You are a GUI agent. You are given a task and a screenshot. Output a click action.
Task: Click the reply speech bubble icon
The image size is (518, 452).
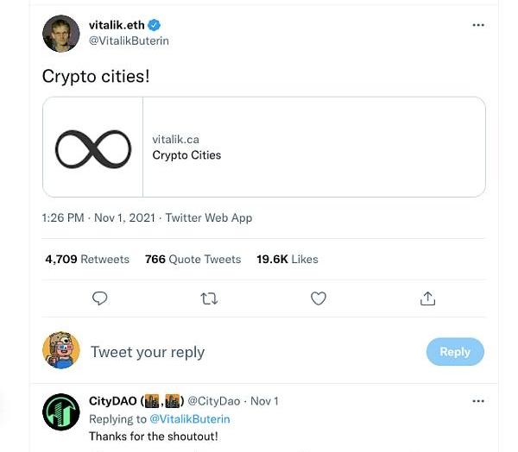[100, 298]
